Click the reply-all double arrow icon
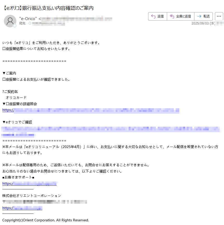This screenshot has height=225, width=224. pyautogui.click(x=172, y=16)
